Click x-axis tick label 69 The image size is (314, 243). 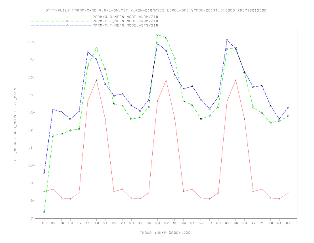[x=245, y=223]
